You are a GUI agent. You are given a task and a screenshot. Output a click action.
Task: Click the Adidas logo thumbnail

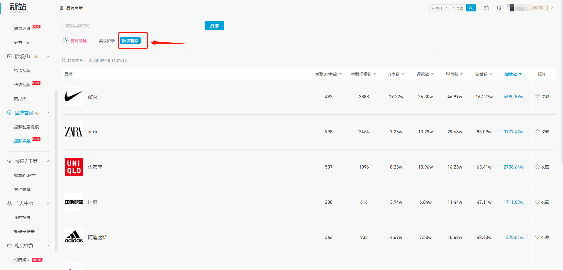click(x=74, y=237)
